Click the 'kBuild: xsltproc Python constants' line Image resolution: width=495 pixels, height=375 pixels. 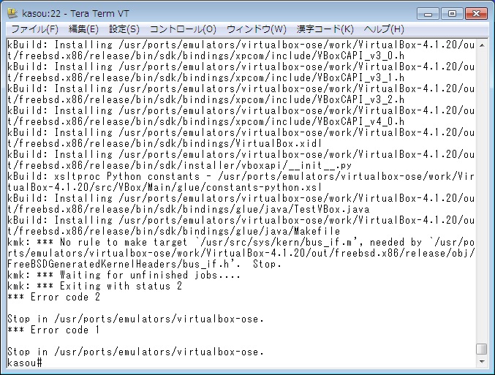[x=241, y=176]
